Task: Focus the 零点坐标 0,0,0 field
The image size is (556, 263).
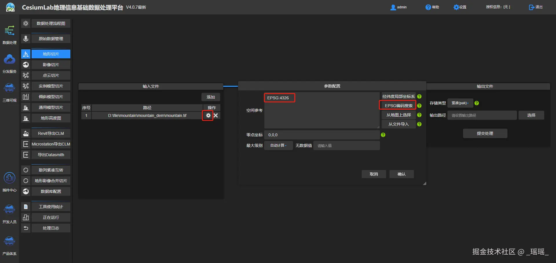Action: 322,135
